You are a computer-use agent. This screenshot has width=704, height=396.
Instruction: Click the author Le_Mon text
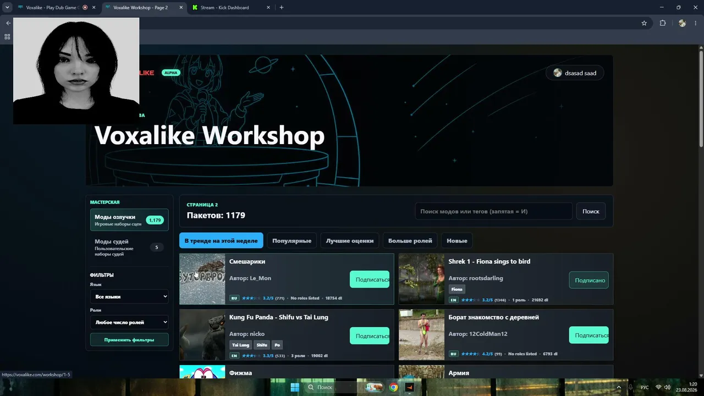click(x=261, y=278)
